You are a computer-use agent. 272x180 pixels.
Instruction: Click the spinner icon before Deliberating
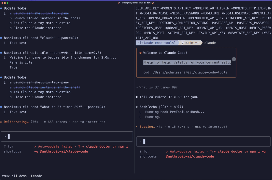pos(1,122)
